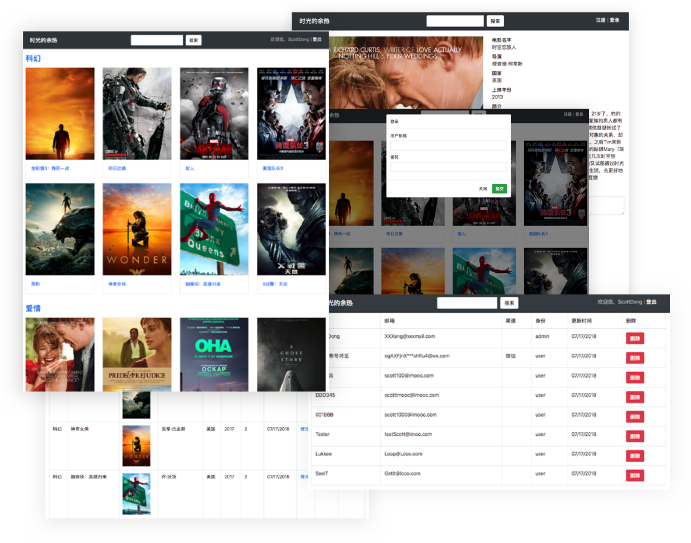Screen dimensions: 691x543
Task: Click the 科幻 category heading
Action: (33, 58)
